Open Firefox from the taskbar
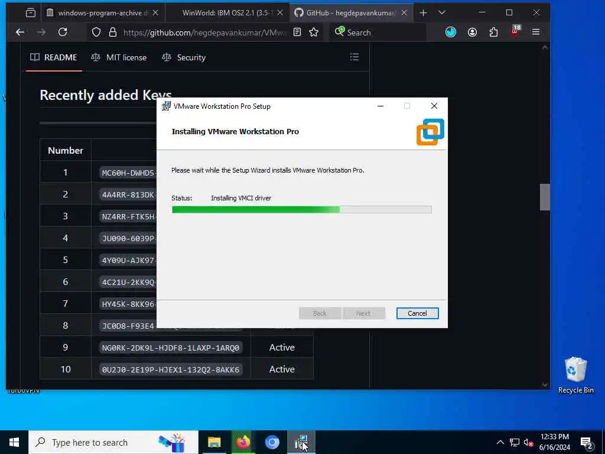 click(x=243, y=442)
